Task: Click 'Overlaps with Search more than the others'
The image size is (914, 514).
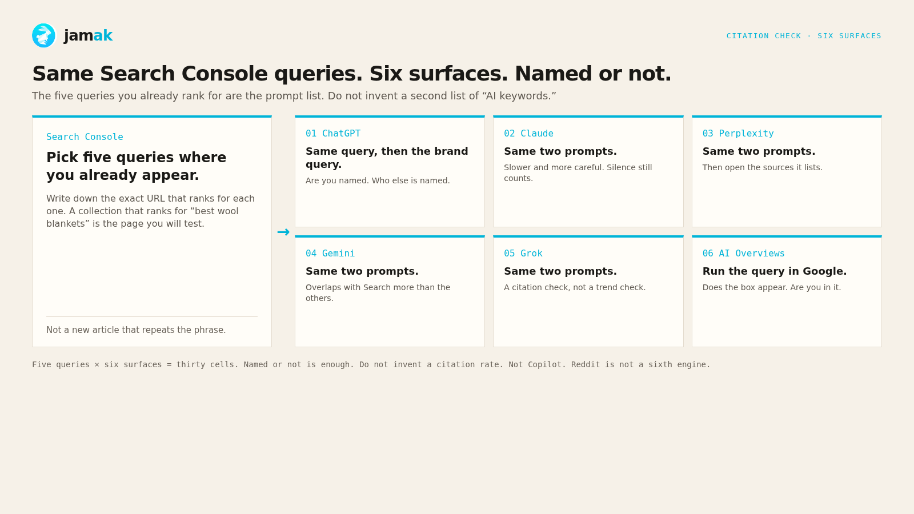Action: coord(378,292)
